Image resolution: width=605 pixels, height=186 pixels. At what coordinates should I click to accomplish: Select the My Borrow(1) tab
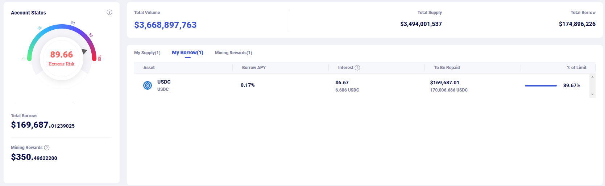coord(187,53)
